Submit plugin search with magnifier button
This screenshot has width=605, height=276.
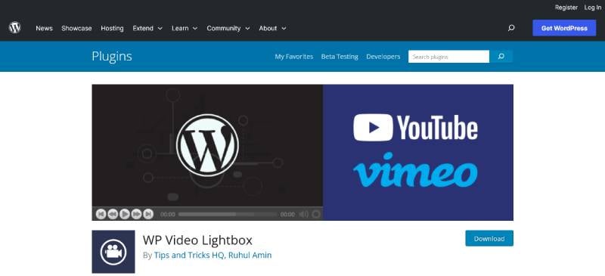(501, 57)
